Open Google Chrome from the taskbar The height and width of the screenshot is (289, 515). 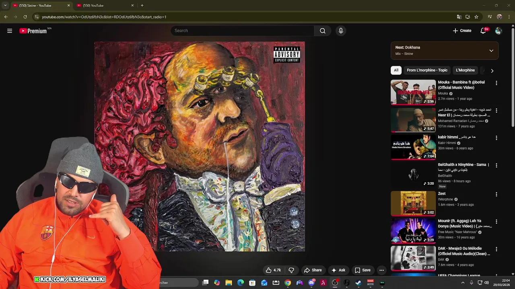click(x=288, y=283)
